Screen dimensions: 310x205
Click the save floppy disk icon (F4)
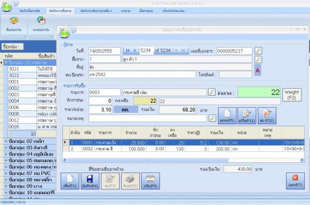pos(90,182)
